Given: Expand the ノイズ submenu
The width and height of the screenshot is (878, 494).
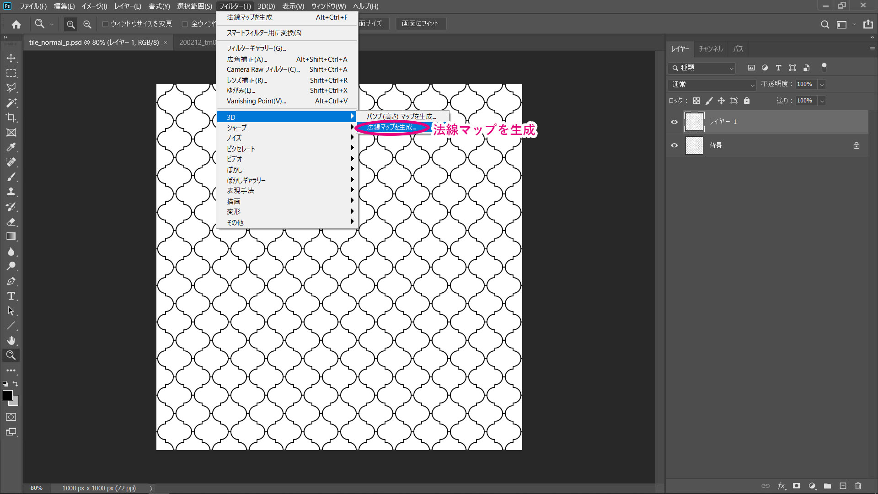Looking at the screenshot, I should click(x=287, y=138).
